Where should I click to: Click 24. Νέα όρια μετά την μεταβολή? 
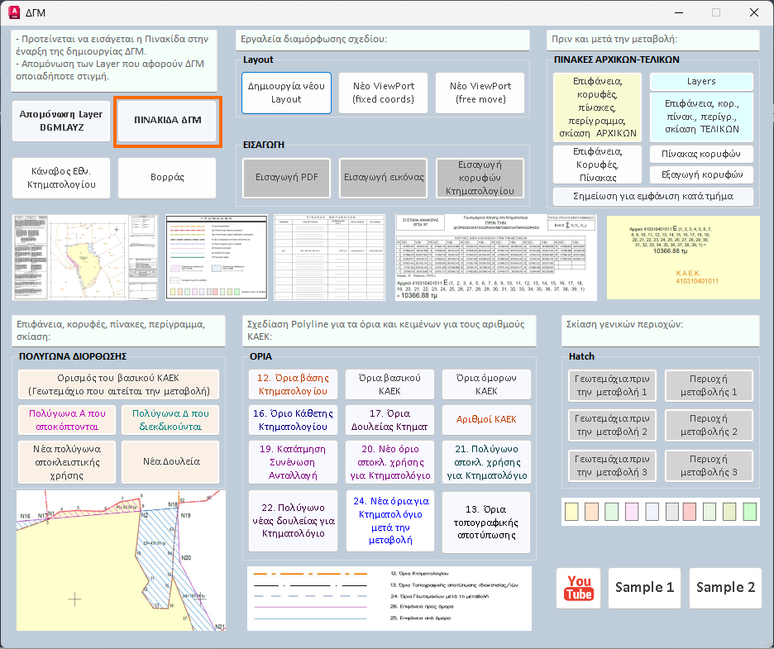point(390,521)
